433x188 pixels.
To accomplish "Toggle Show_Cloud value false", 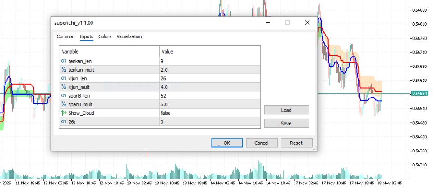I will 210,113.
